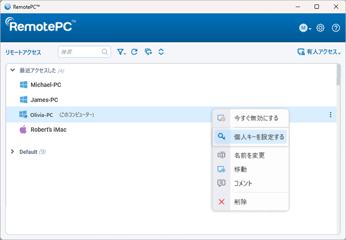
Task: Click the (4) count beside 最近アクセスした
Action: [61, 71]
